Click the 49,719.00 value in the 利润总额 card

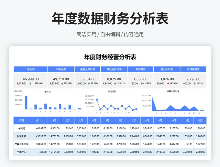(x=61, y=79)
